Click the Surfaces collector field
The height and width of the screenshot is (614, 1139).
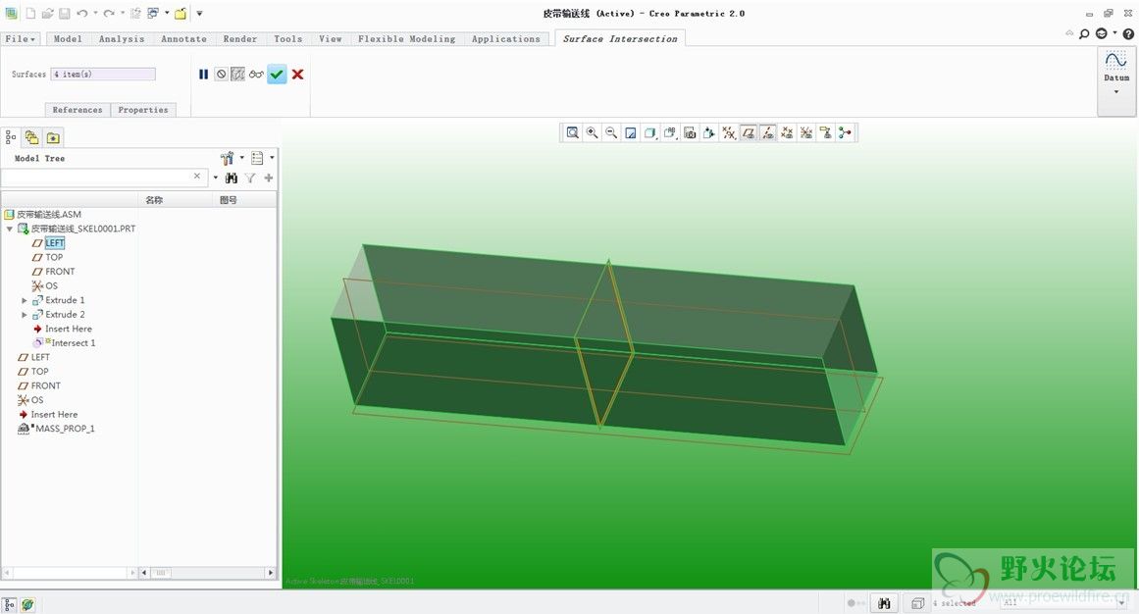pos(103,75)
